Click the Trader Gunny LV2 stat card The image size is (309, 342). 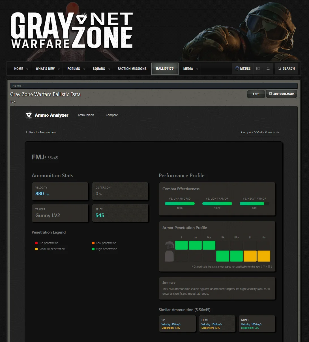click(x=60, y=213)
